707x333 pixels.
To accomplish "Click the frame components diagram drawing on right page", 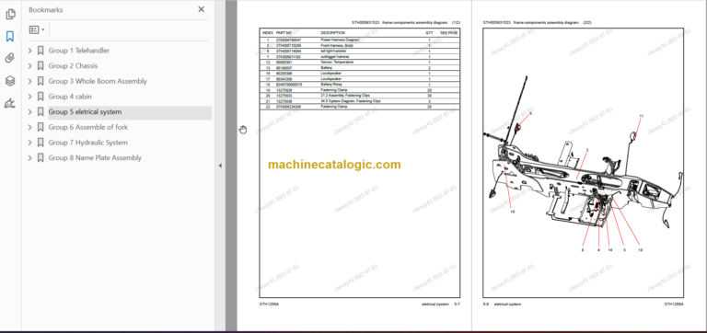I will (x=584, y=162).
